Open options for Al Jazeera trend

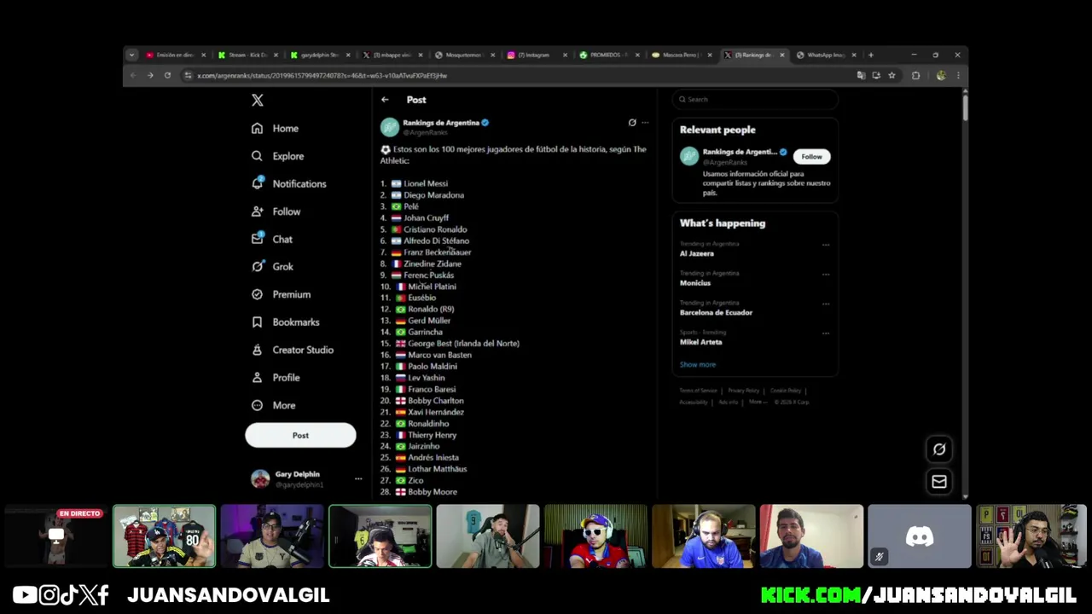826,245
